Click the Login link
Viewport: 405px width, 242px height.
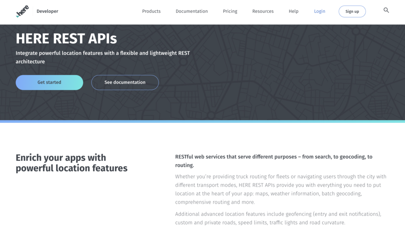point(320,11)
